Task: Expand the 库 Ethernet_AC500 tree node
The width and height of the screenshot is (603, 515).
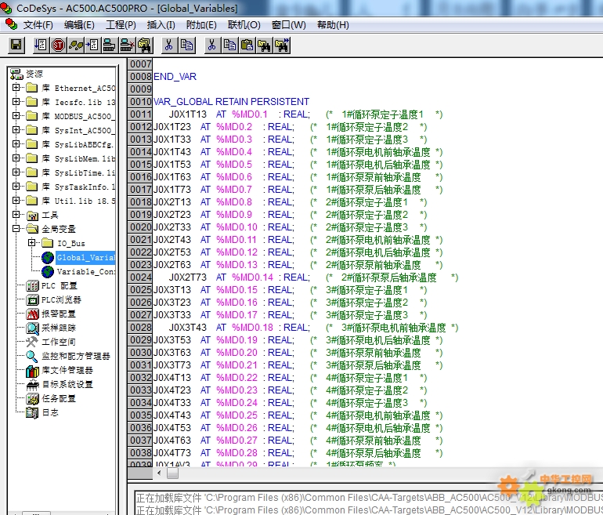Action: click(16, 87)
